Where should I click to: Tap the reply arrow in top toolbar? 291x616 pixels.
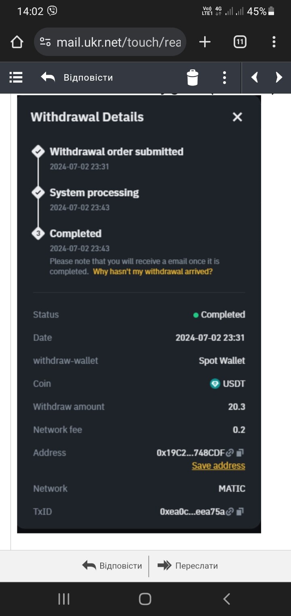coord(48,77)
